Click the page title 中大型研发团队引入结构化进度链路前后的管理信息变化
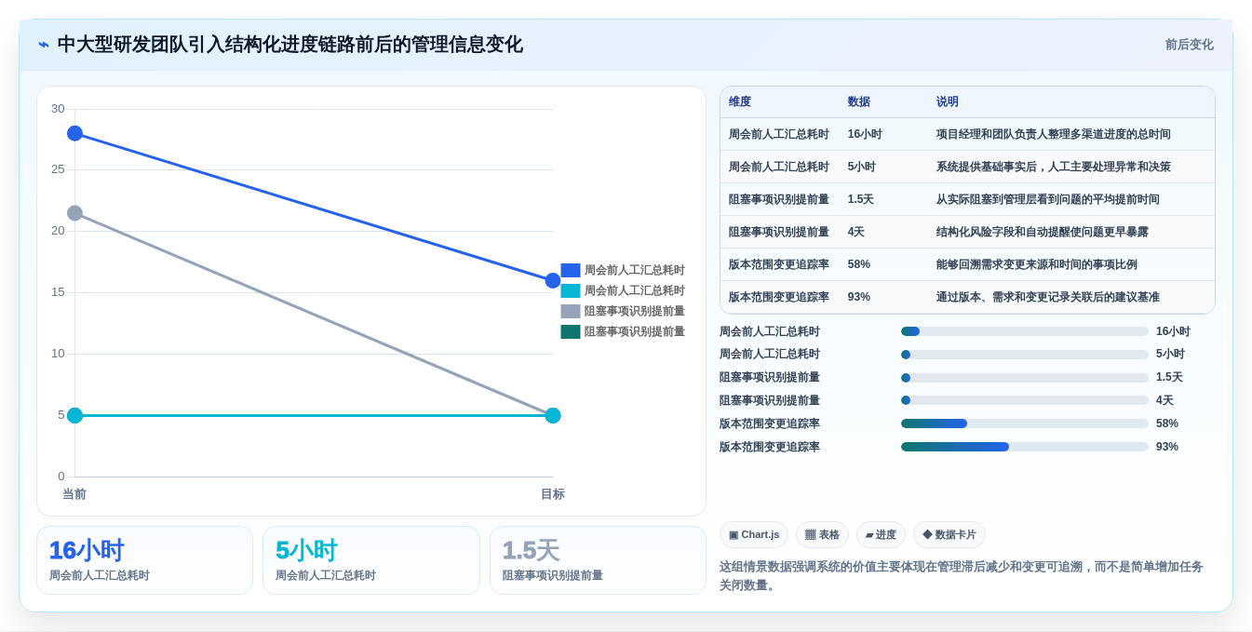 point(290,45)
